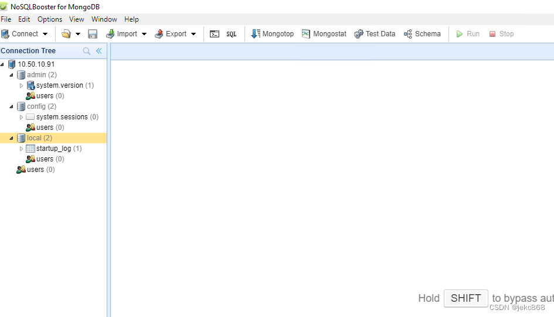This screenshot has height=317, width=554.
Task: Launch Mongotop monitor
Action: 273,34
